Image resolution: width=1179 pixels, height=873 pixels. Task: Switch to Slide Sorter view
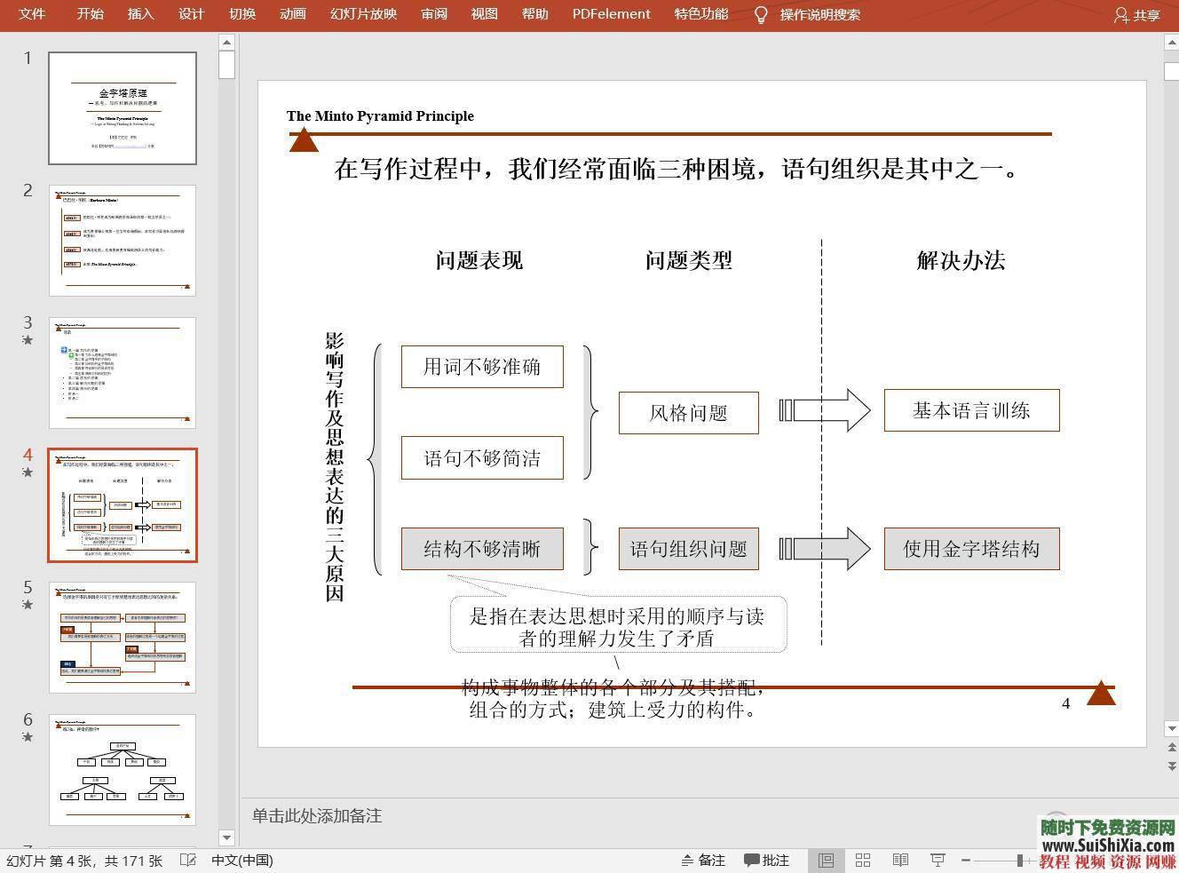pos(862,860)
